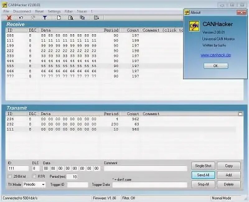
Task: Focus the Comment input field
Action: (x=146, y=168)
